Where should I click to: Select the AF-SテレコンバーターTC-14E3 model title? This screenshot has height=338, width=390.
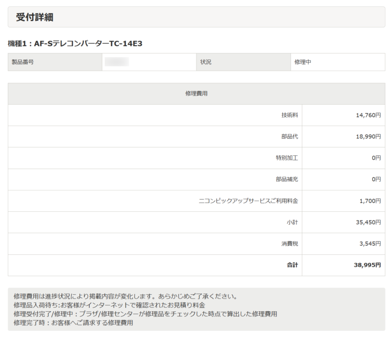(75, 44)
